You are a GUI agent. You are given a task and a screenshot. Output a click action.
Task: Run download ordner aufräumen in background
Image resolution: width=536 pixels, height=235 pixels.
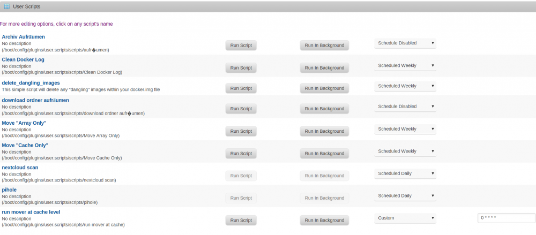pos(324,109)
